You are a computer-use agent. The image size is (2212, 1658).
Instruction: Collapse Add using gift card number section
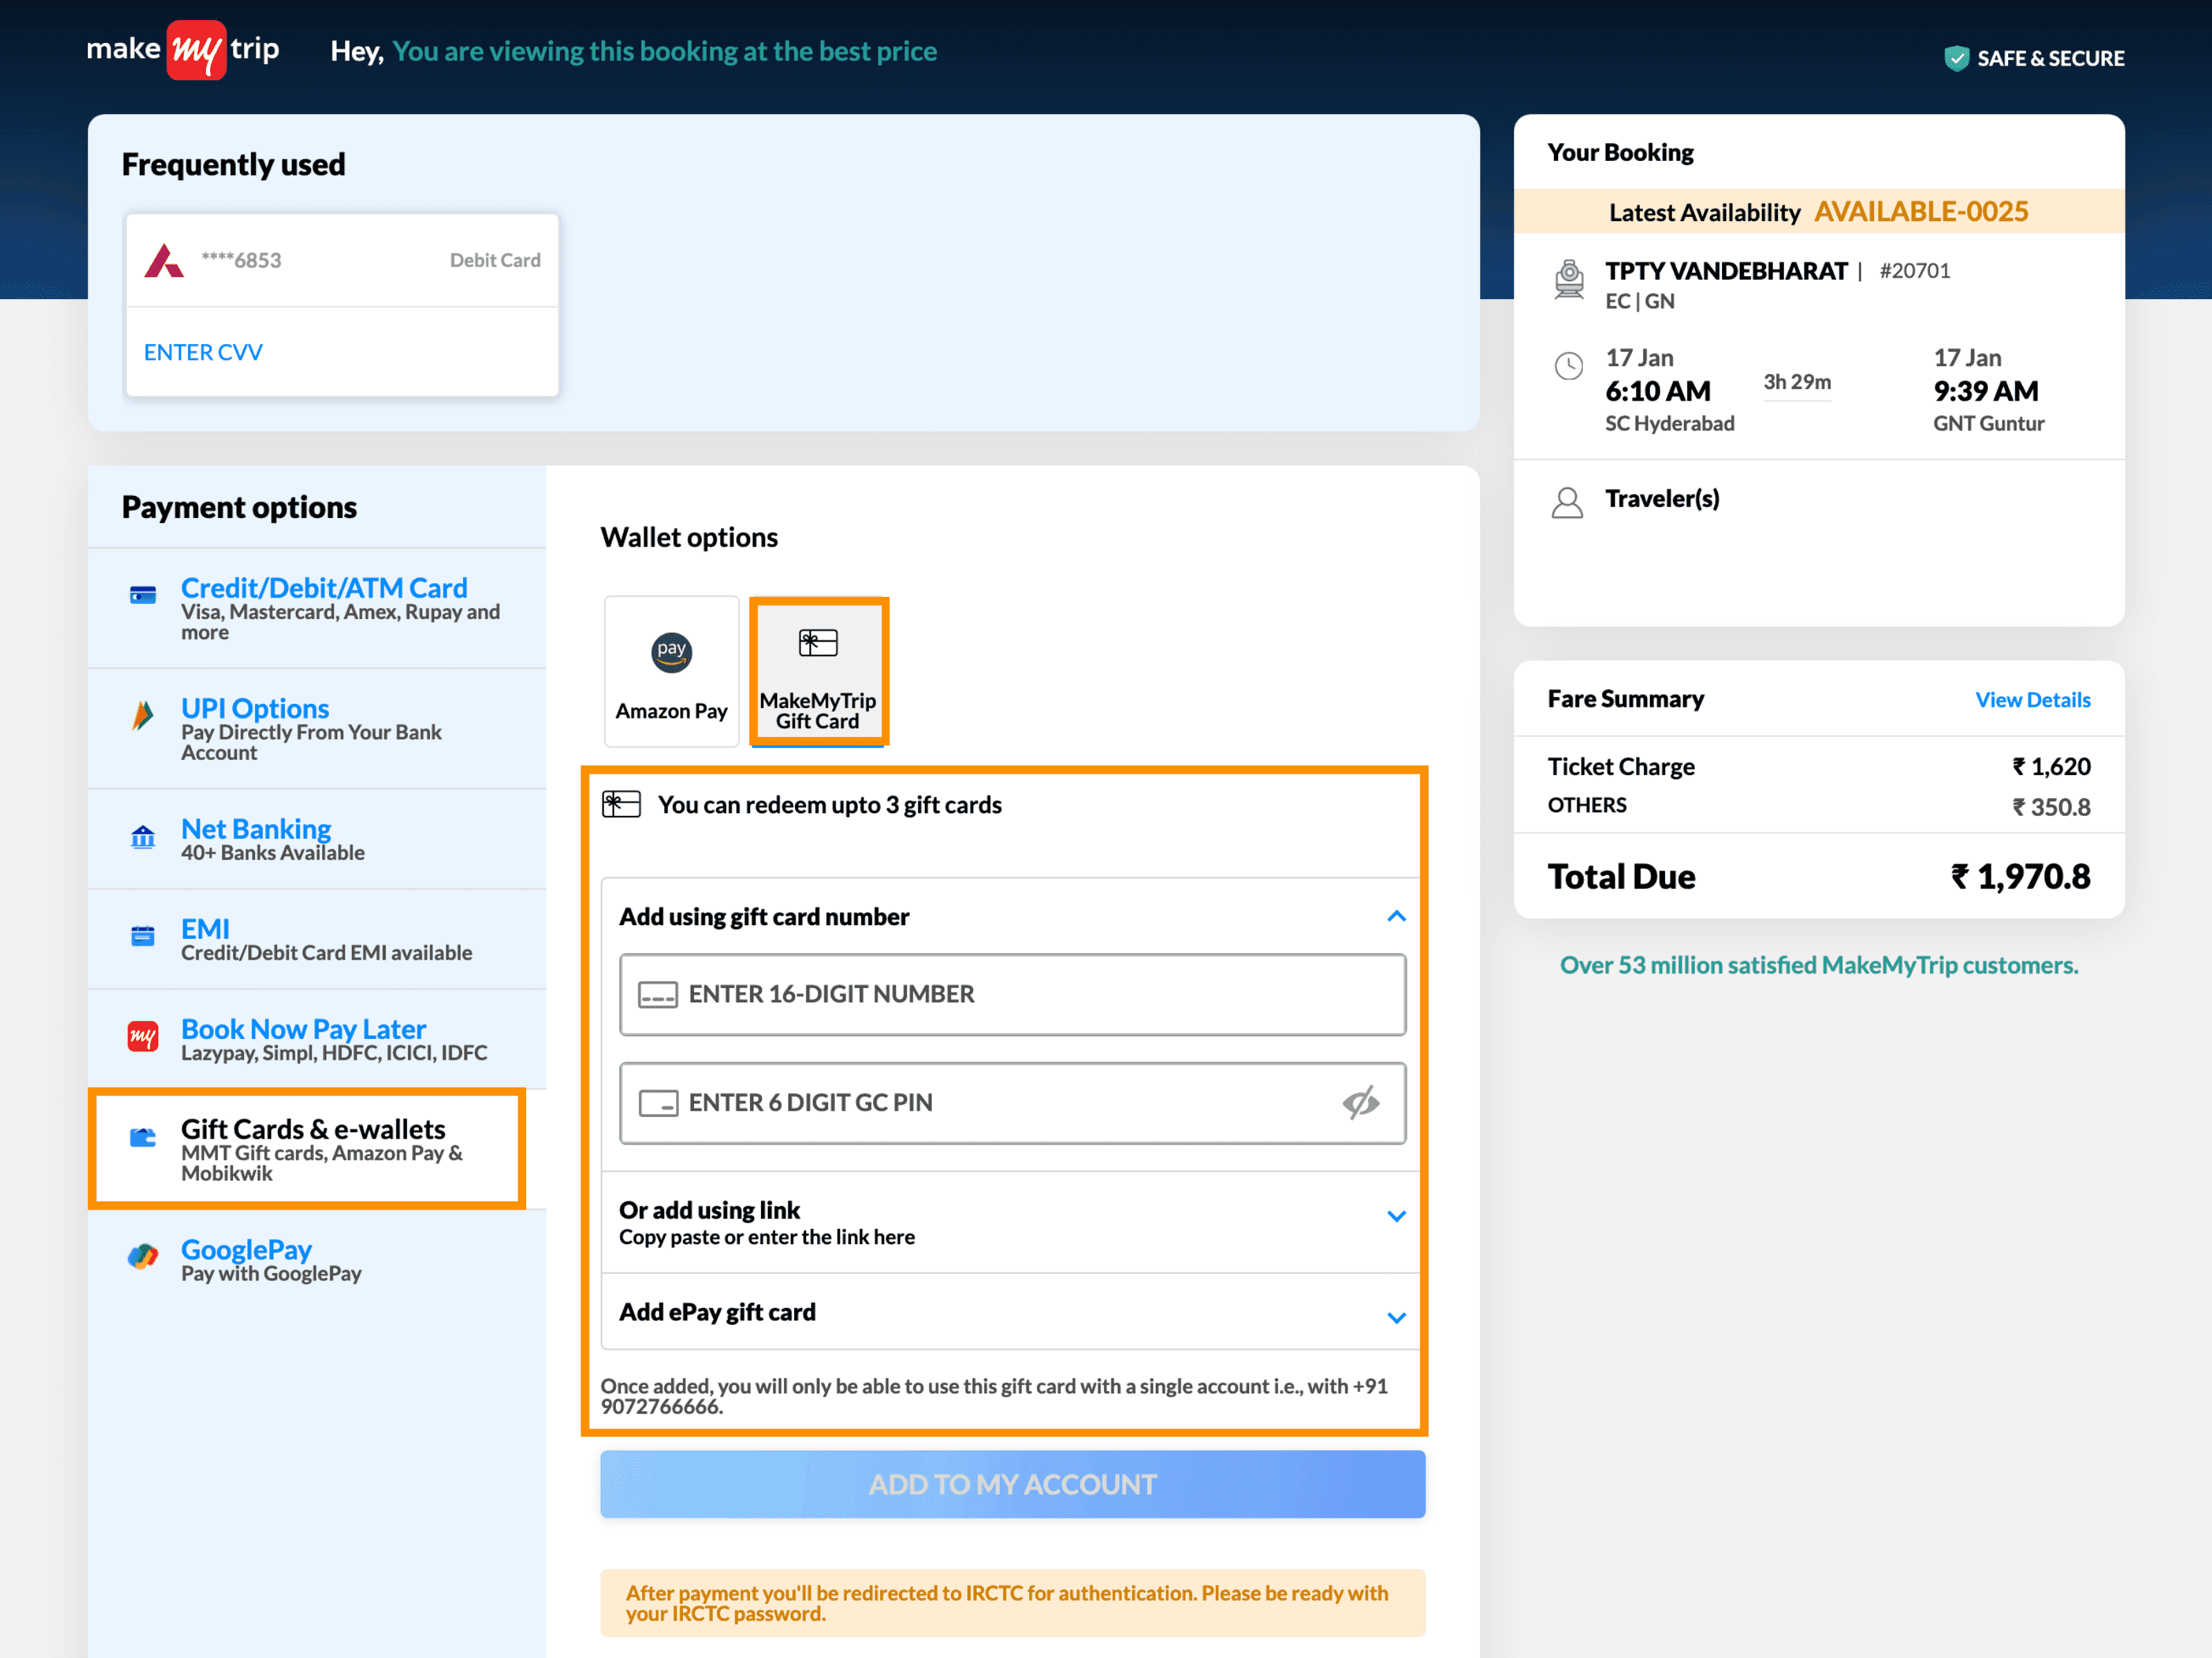click(1396, 917)
